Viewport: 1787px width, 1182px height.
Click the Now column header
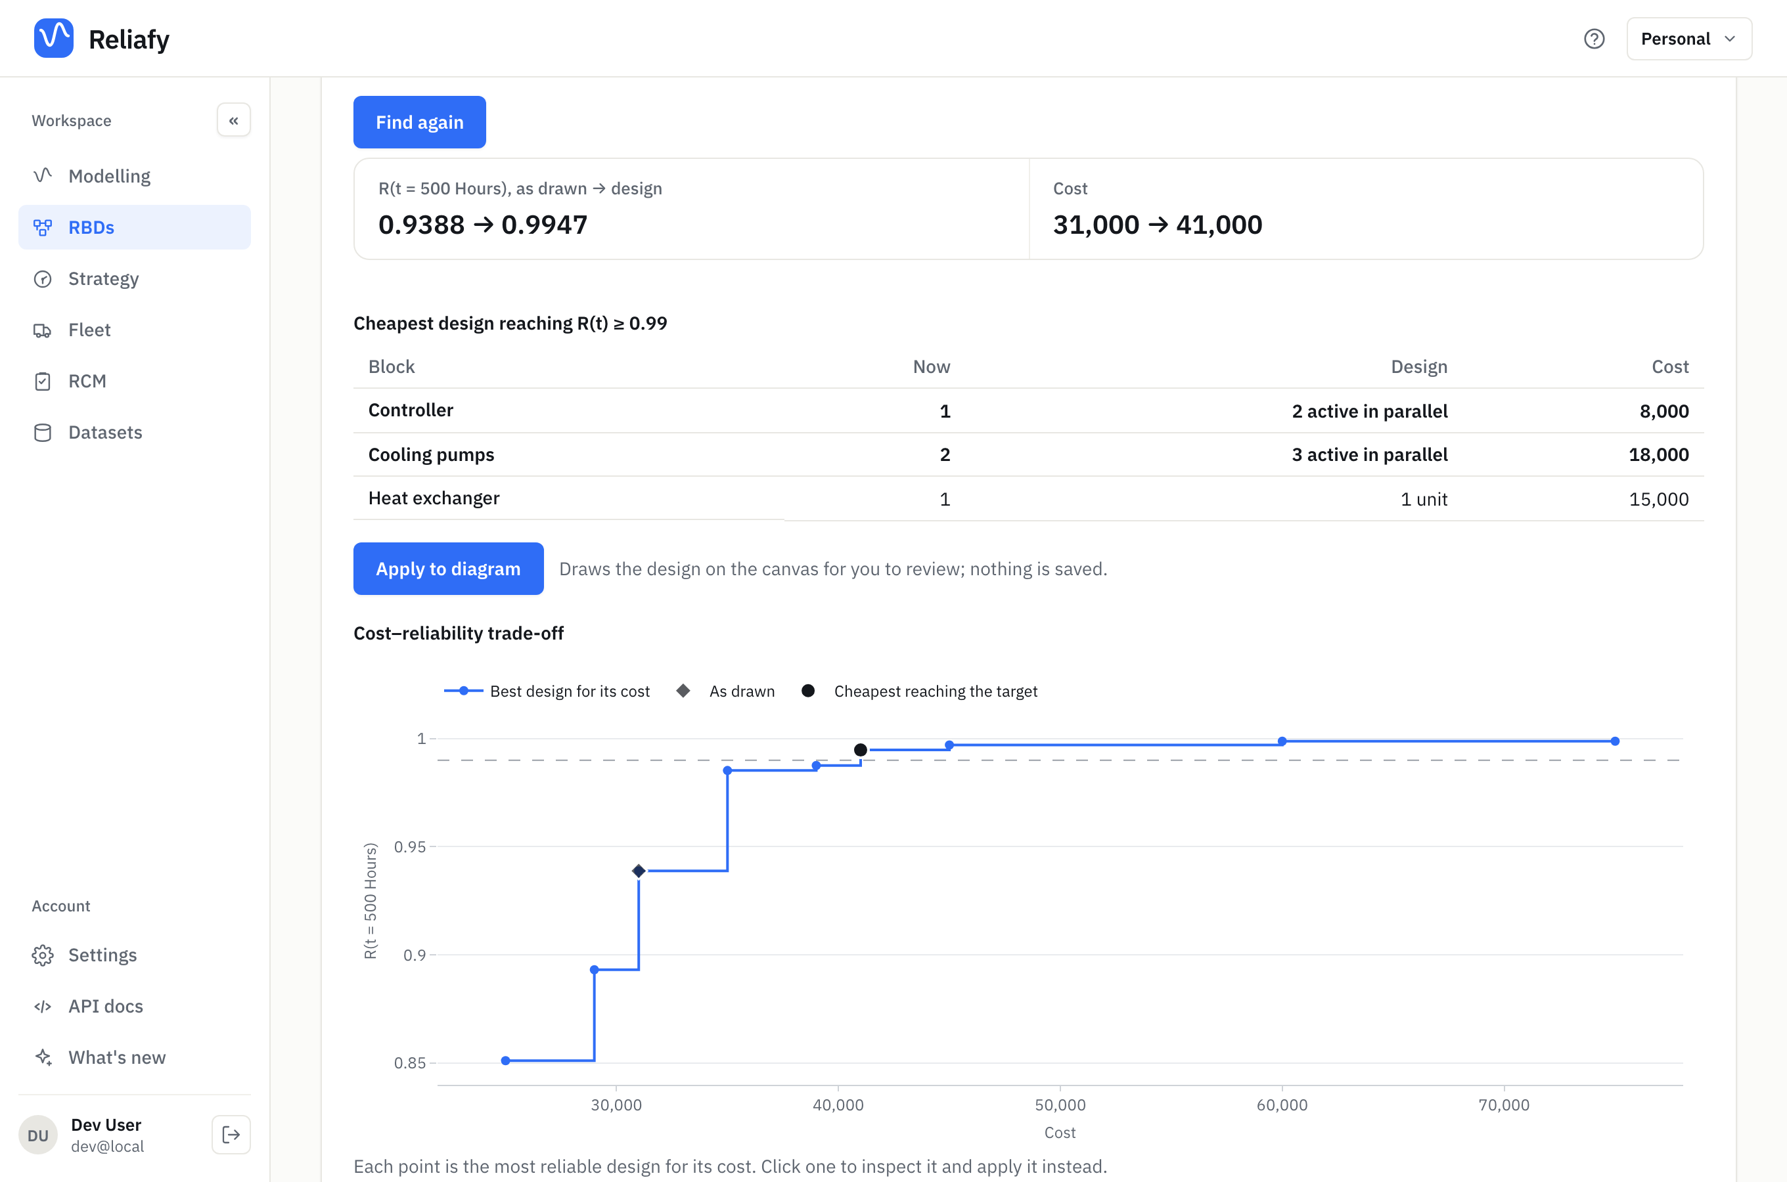(931, 366)
